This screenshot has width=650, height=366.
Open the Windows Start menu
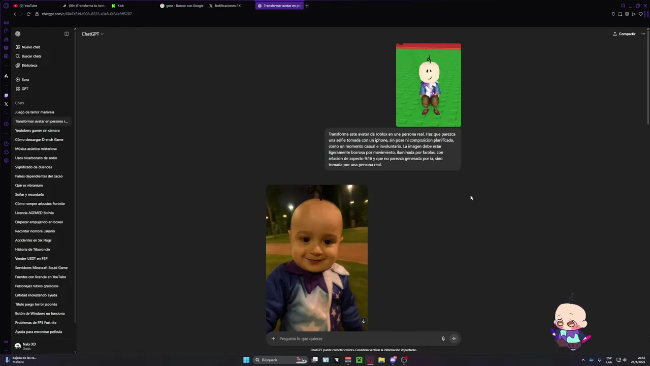246,360
